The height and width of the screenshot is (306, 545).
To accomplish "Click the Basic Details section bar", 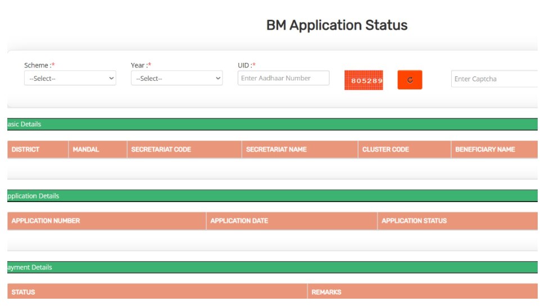I will click(x=272, y=124).
